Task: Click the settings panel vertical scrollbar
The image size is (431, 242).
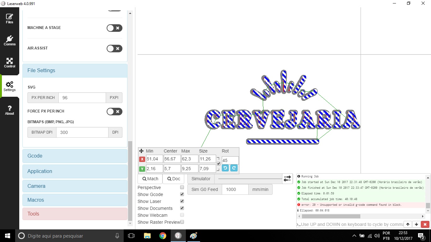Action: click(130, 181)
